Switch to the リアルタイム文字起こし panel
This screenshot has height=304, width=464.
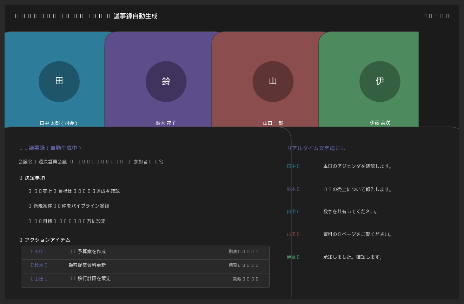[x=316, y=148]
